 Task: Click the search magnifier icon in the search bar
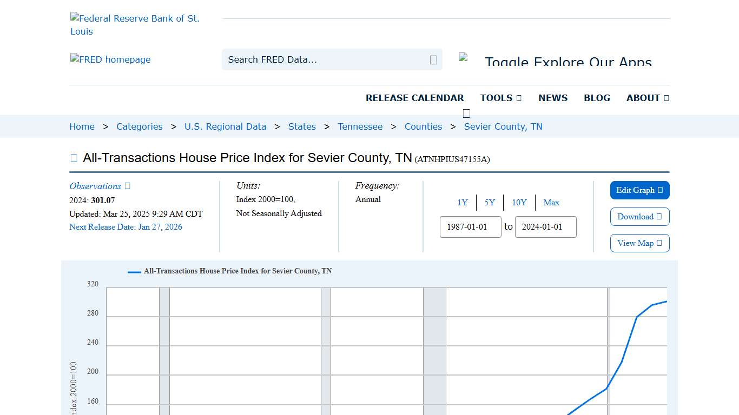tap(433, 59)
